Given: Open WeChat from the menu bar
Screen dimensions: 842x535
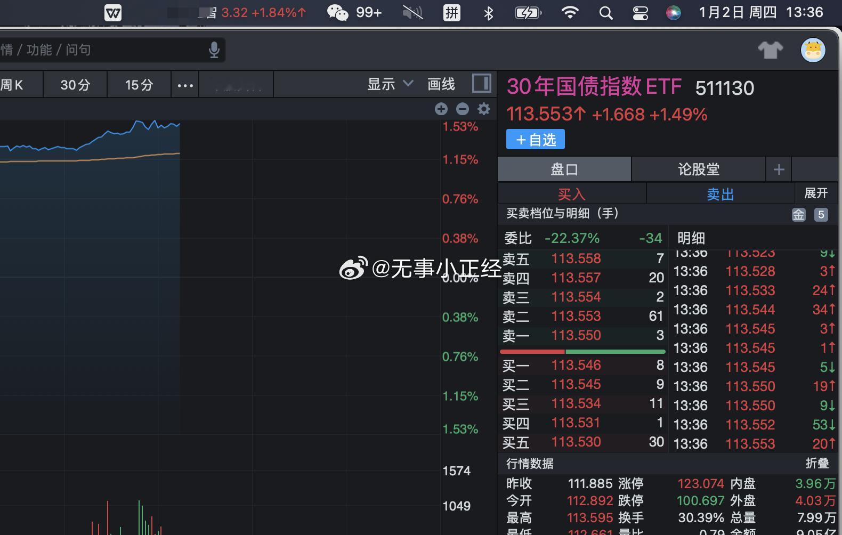Looking at the screenshot, I should [x=337, y=12].
